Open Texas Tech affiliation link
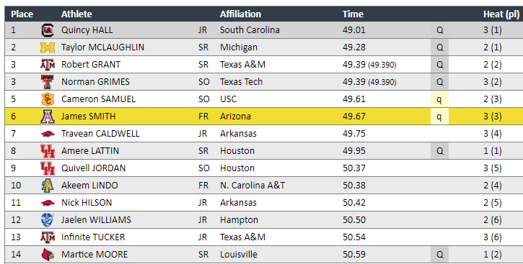Screen dimensions: 523x264 pyautogui.click(x=241, y=82)
